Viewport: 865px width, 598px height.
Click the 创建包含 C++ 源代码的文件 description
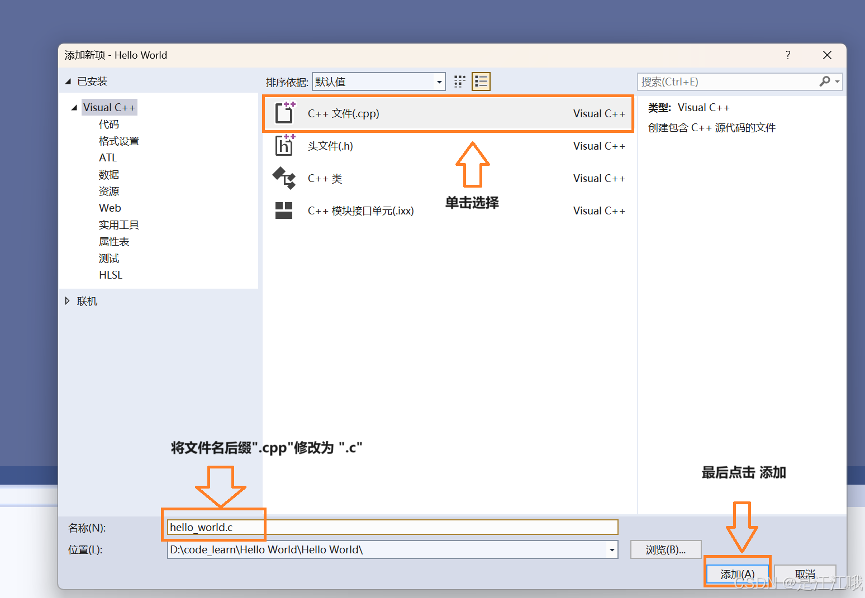pos(712,127)
